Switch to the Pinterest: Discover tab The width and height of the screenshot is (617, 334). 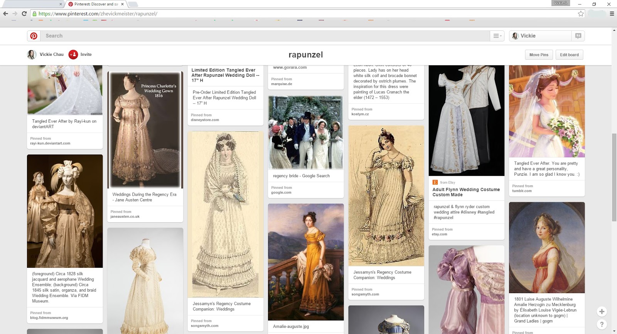(96, 4)
